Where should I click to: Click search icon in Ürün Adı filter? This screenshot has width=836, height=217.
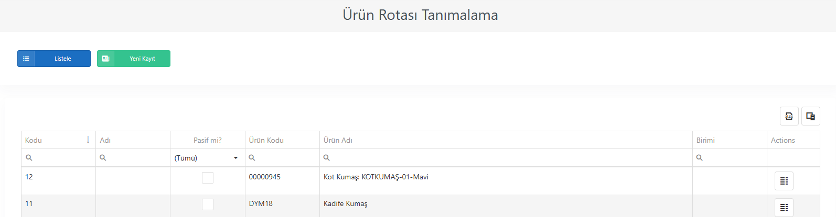[x=326, y=157]
